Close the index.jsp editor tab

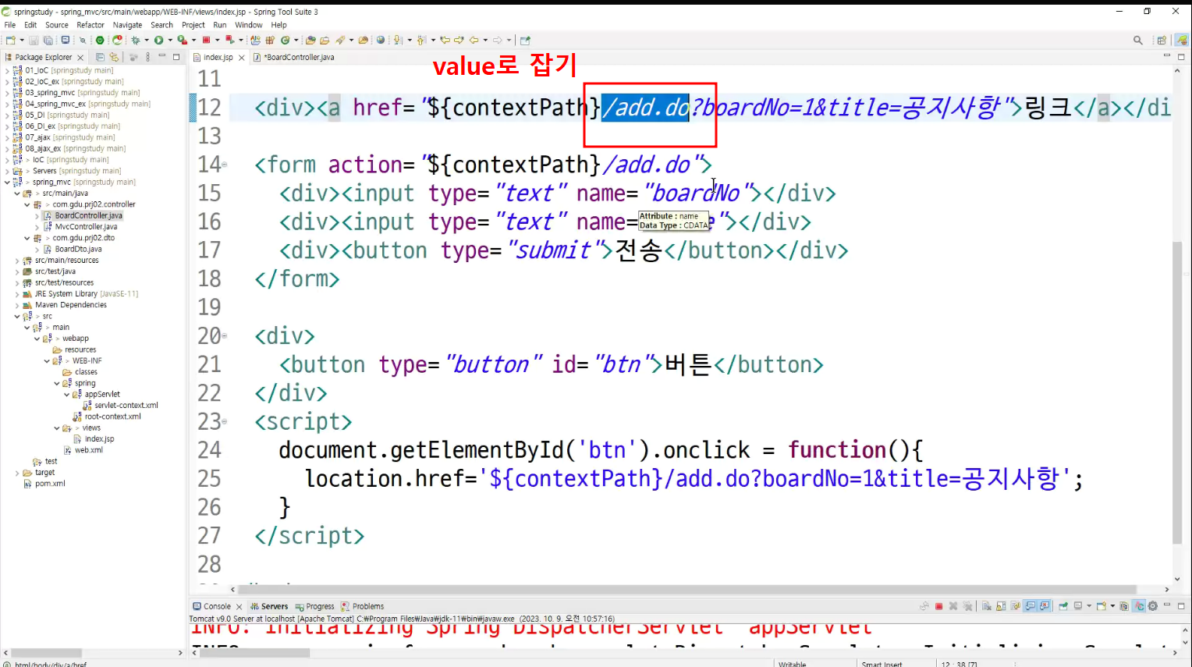click(242, 58)
